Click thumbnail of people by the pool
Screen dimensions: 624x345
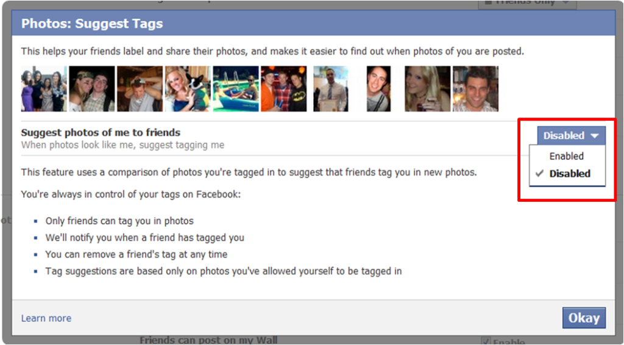point(236,89)
